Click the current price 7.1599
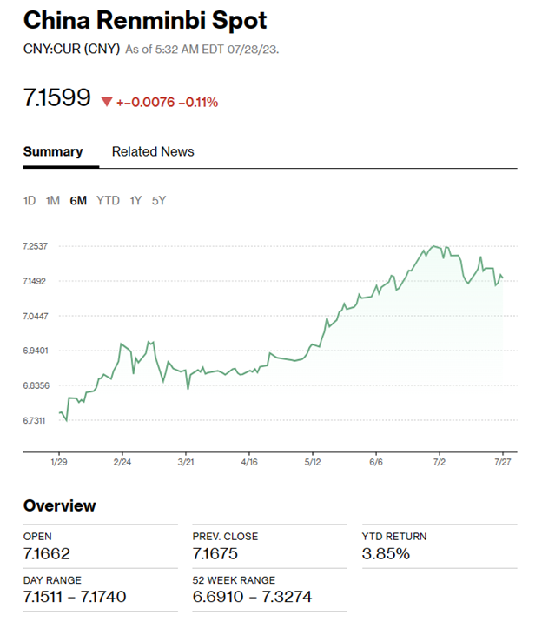This screenshot has width=542, height=622. 57,98
